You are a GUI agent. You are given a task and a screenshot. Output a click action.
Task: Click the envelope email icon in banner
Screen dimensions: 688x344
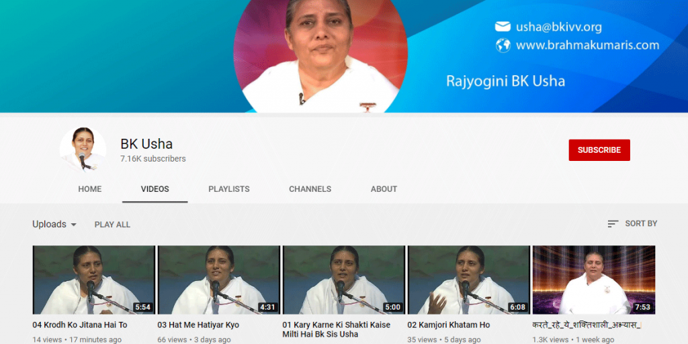[x=503, y=27]
